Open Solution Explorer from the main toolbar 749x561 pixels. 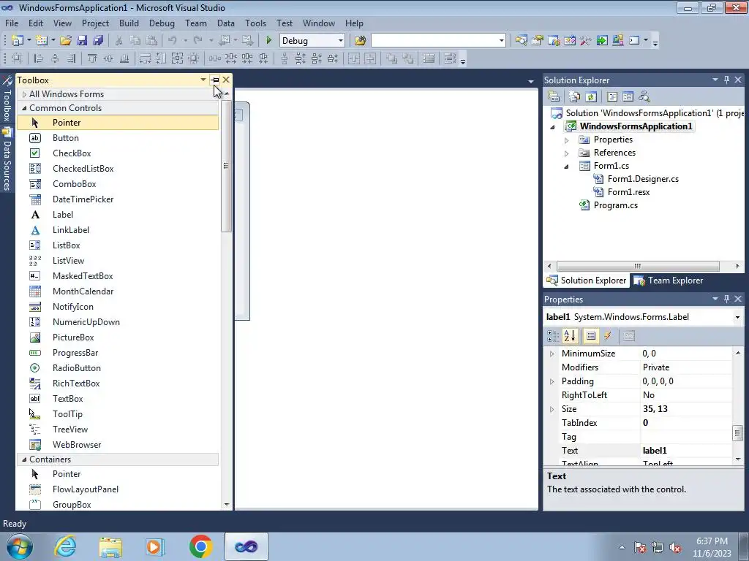coord(521,41)
